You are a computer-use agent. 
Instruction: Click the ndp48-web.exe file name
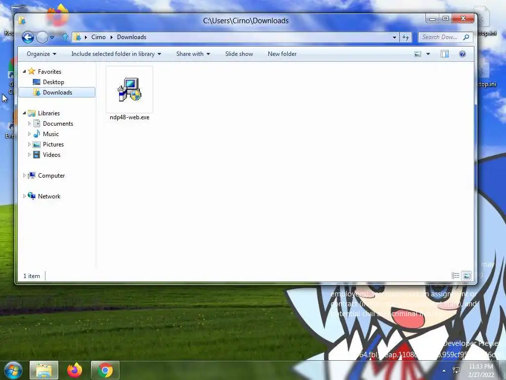(129, 117)
